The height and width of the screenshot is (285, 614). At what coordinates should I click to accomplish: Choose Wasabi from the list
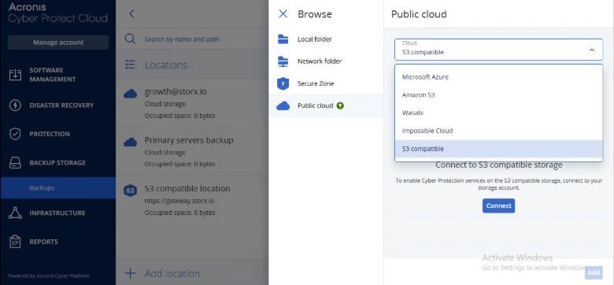498,113
